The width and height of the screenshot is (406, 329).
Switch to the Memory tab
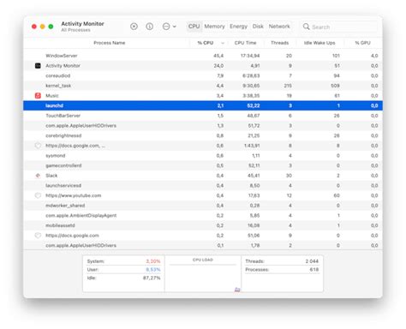(x=214, y=27)
